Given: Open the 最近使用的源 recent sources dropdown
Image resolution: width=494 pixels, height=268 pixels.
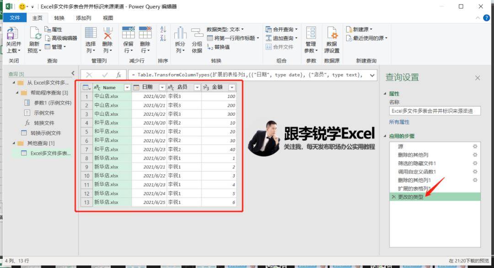Looking at the screenshot, I should pyautogui.click(x=366, y=38).
